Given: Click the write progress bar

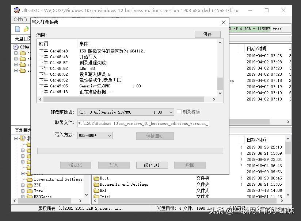Looking at the screenshot, I should (x=130, y=151).
